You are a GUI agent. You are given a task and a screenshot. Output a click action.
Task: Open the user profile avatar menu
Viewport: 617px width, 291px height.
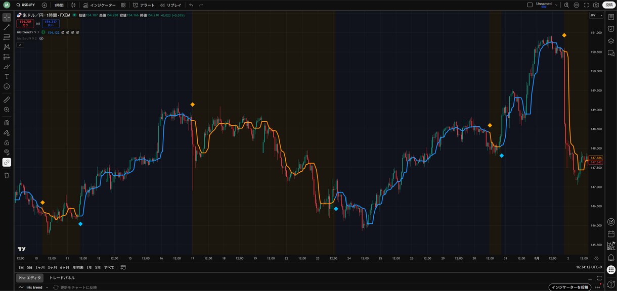coord(7,5)
